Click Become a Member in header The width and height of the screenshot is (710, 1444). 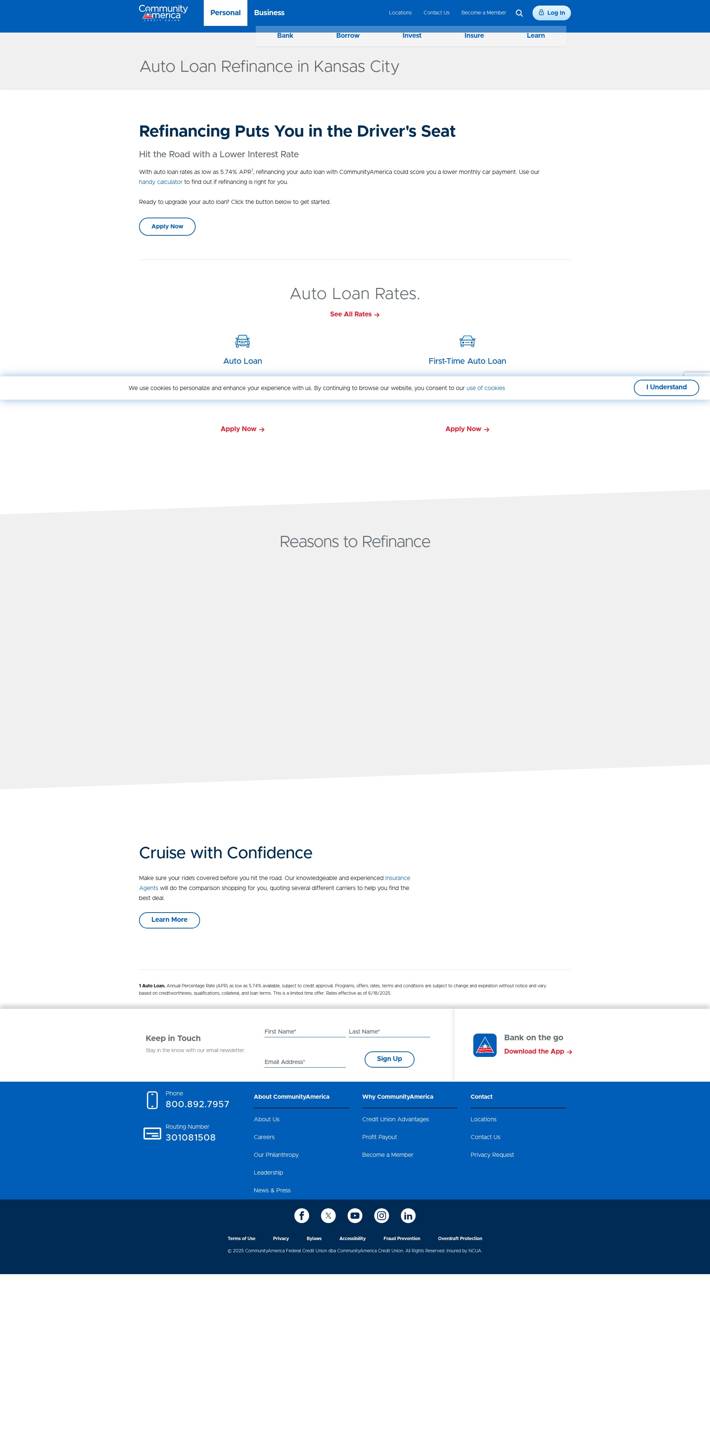coord(483,13)
